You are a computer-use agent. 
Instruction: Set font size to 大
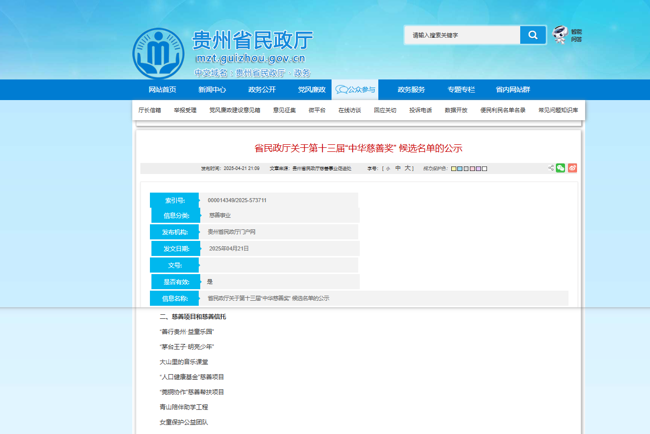tap(408, 168)
